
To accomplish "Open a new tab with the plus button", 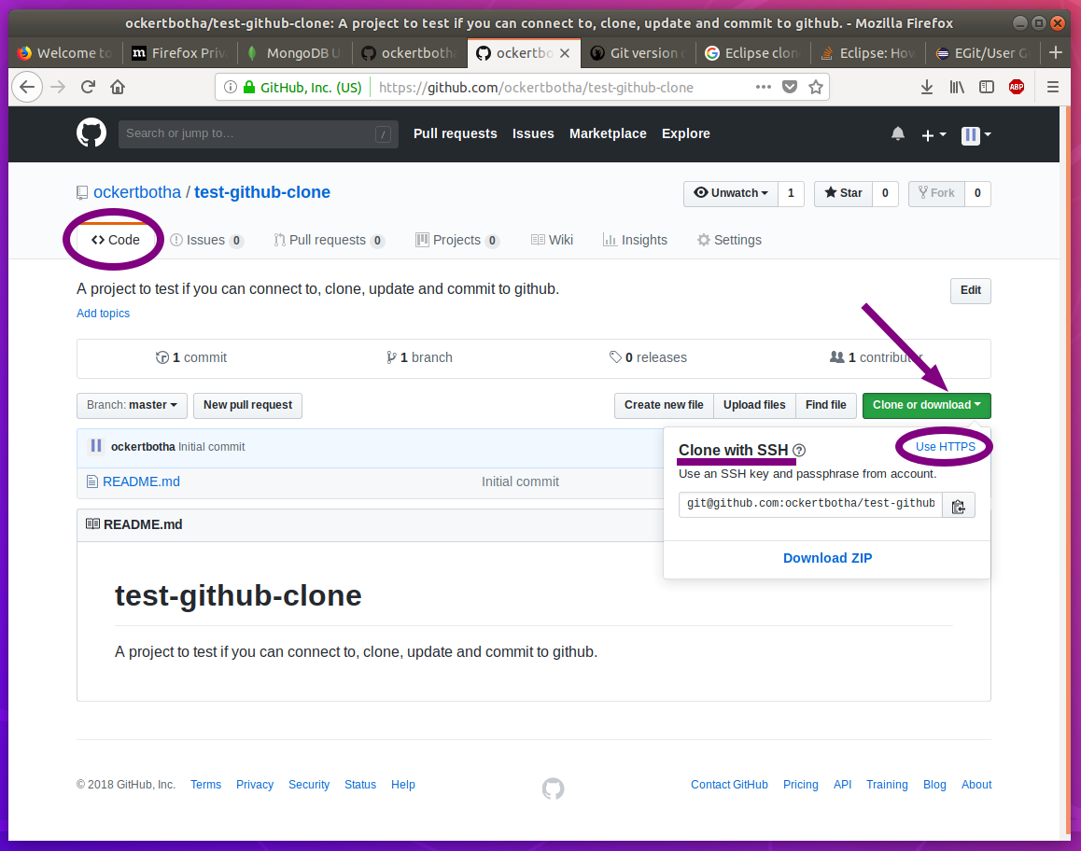I will [x=1056, y=52].
